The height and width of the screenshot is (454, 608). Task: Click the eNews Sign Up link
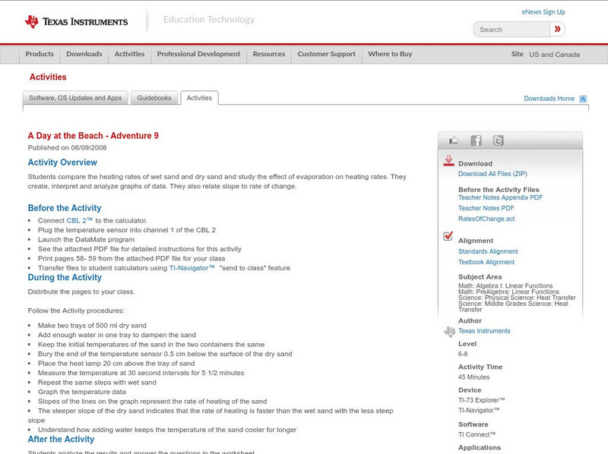[x=543, y=12]
